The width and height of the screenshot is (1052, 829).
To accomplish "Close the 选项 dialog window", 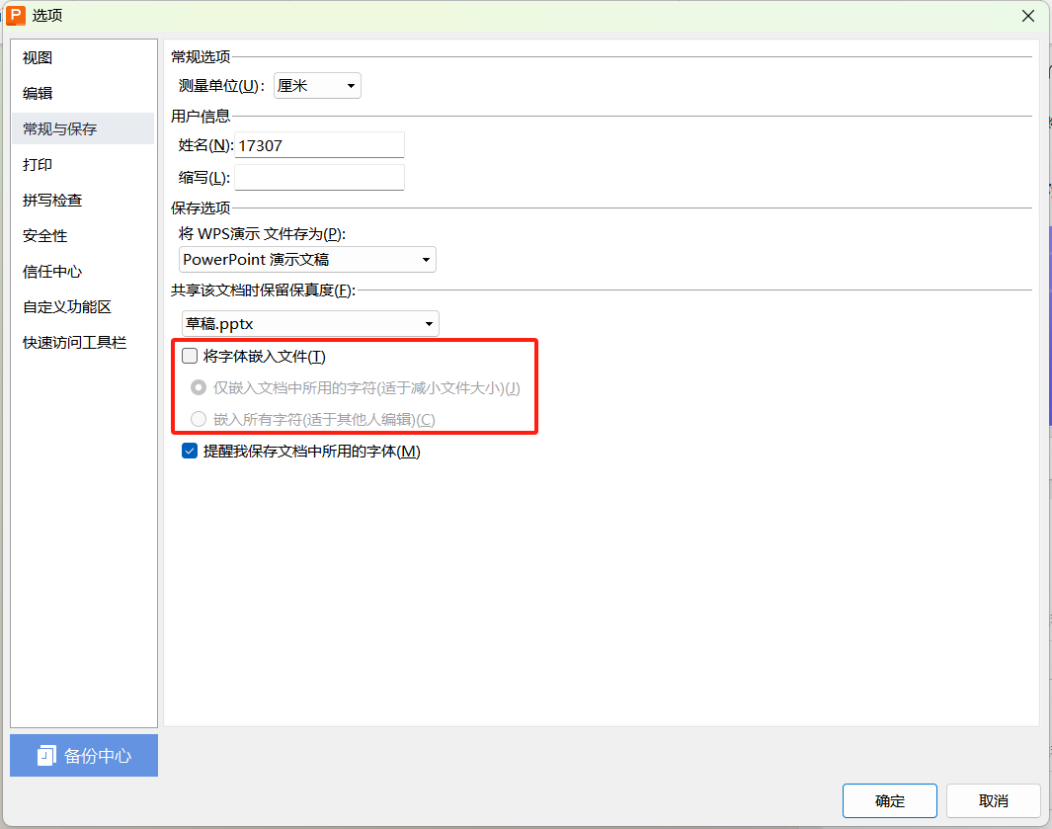I will (x=1028, y=15).
